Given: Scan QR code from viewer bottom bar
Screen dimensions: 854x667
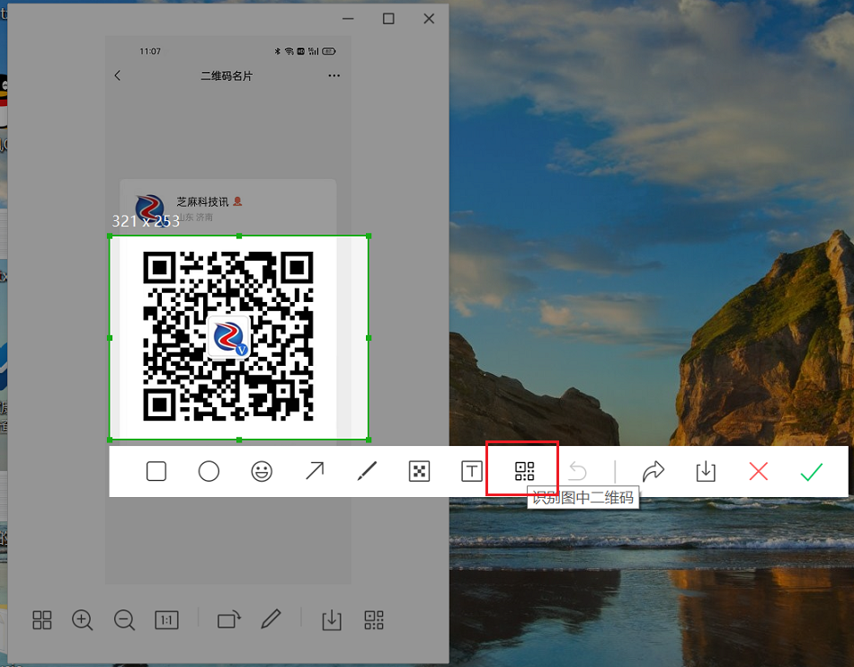Looking at the screenshot, I should click(374, 619).
